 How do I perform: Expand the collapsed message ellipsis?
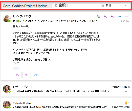[x=16, y=68]
